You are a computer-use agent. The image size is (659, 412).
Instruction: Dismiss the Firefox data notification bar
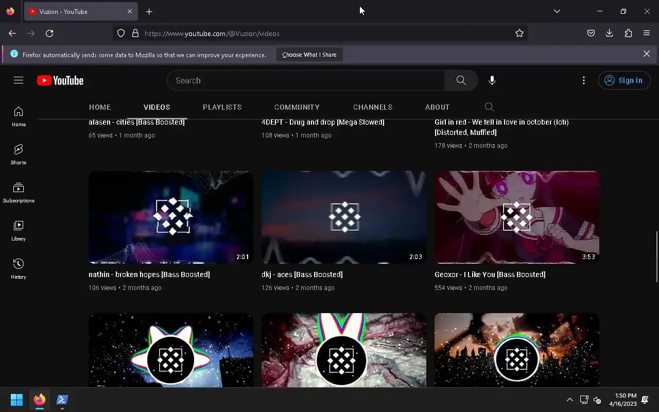pos(647,54)
